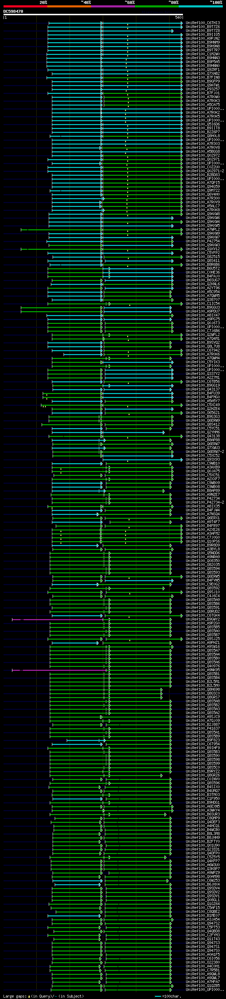Click the cyan ~100% identity color segment
Image resolution: width=226 pixels, height=999 pixels.
point(201,6)
